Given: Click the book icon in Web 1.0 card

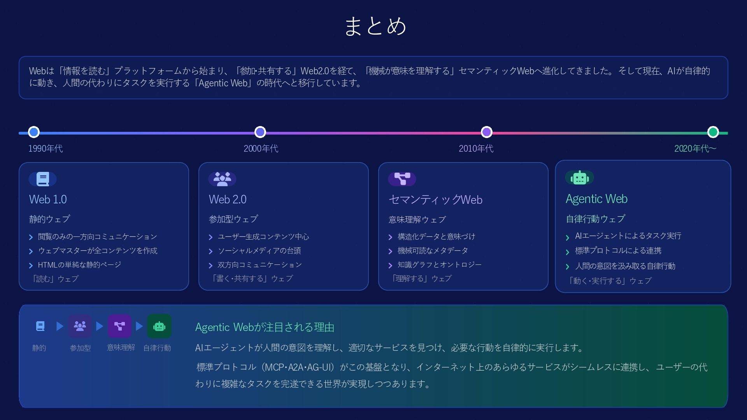Looking at the screenshot, I should pyautogui.click(x=42, y=179).
